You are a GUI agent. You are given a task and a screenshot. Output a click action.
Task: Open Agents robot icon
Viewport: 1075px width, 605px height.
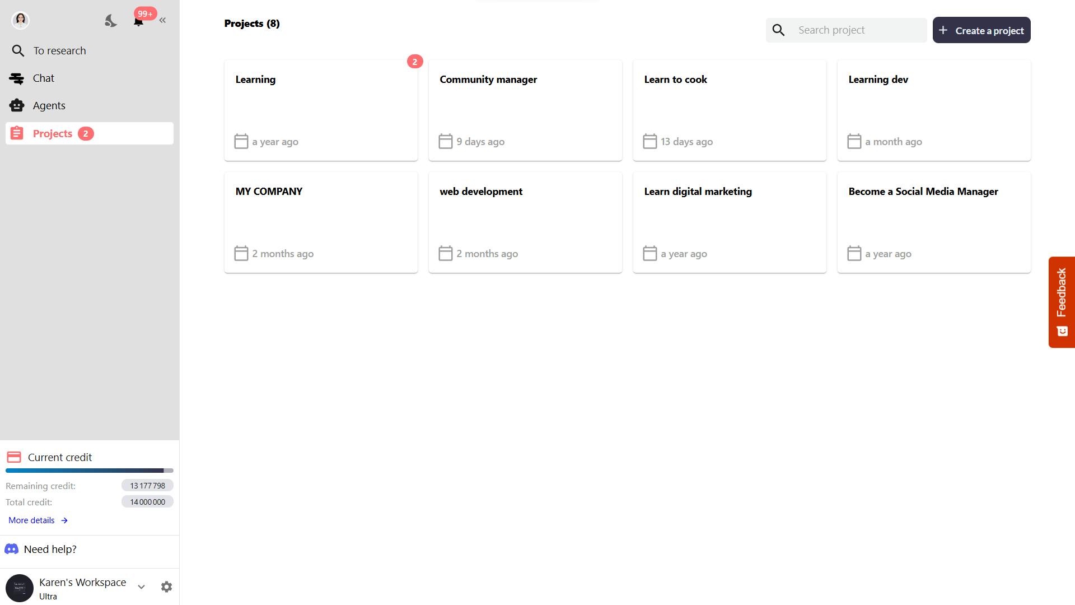pyautogui.click(x=17, y=106)
